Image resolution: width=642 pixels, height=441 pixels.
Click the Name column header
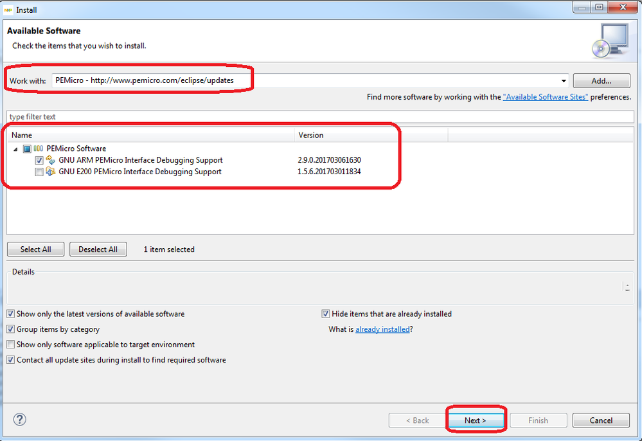point(150,135)
